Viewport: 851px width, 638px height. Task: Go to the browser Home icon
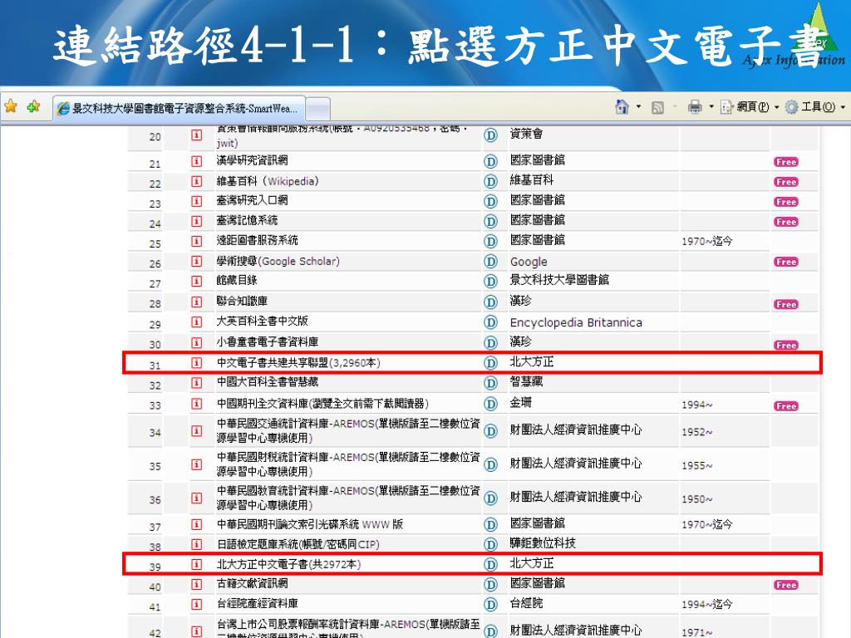click(622, 107)
